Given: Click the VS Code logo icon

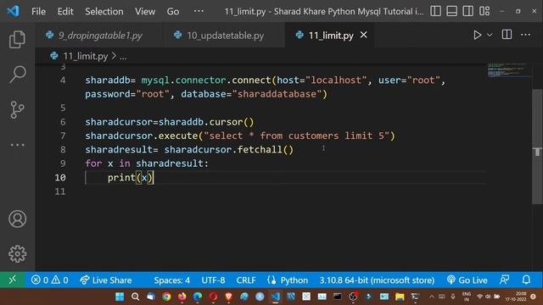Looking at the screenshot, I should tap(13, 11).
